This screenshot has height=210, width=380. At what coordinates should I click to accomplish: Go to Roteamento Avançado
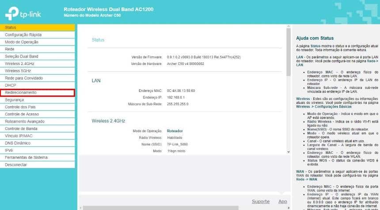37,122
